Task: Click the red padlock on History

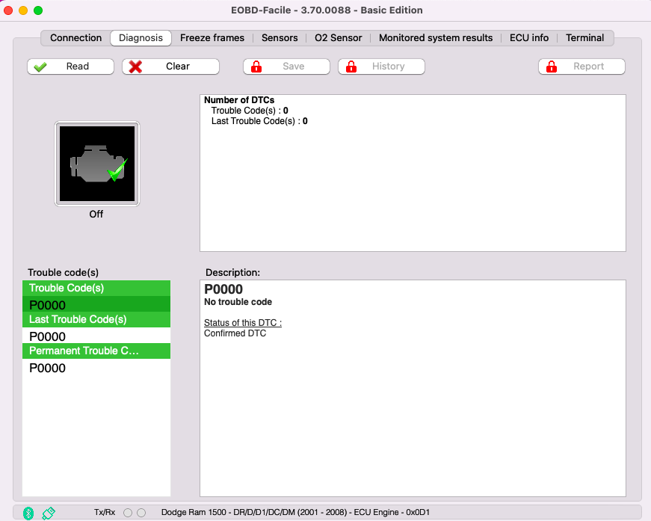Action: 351,67
